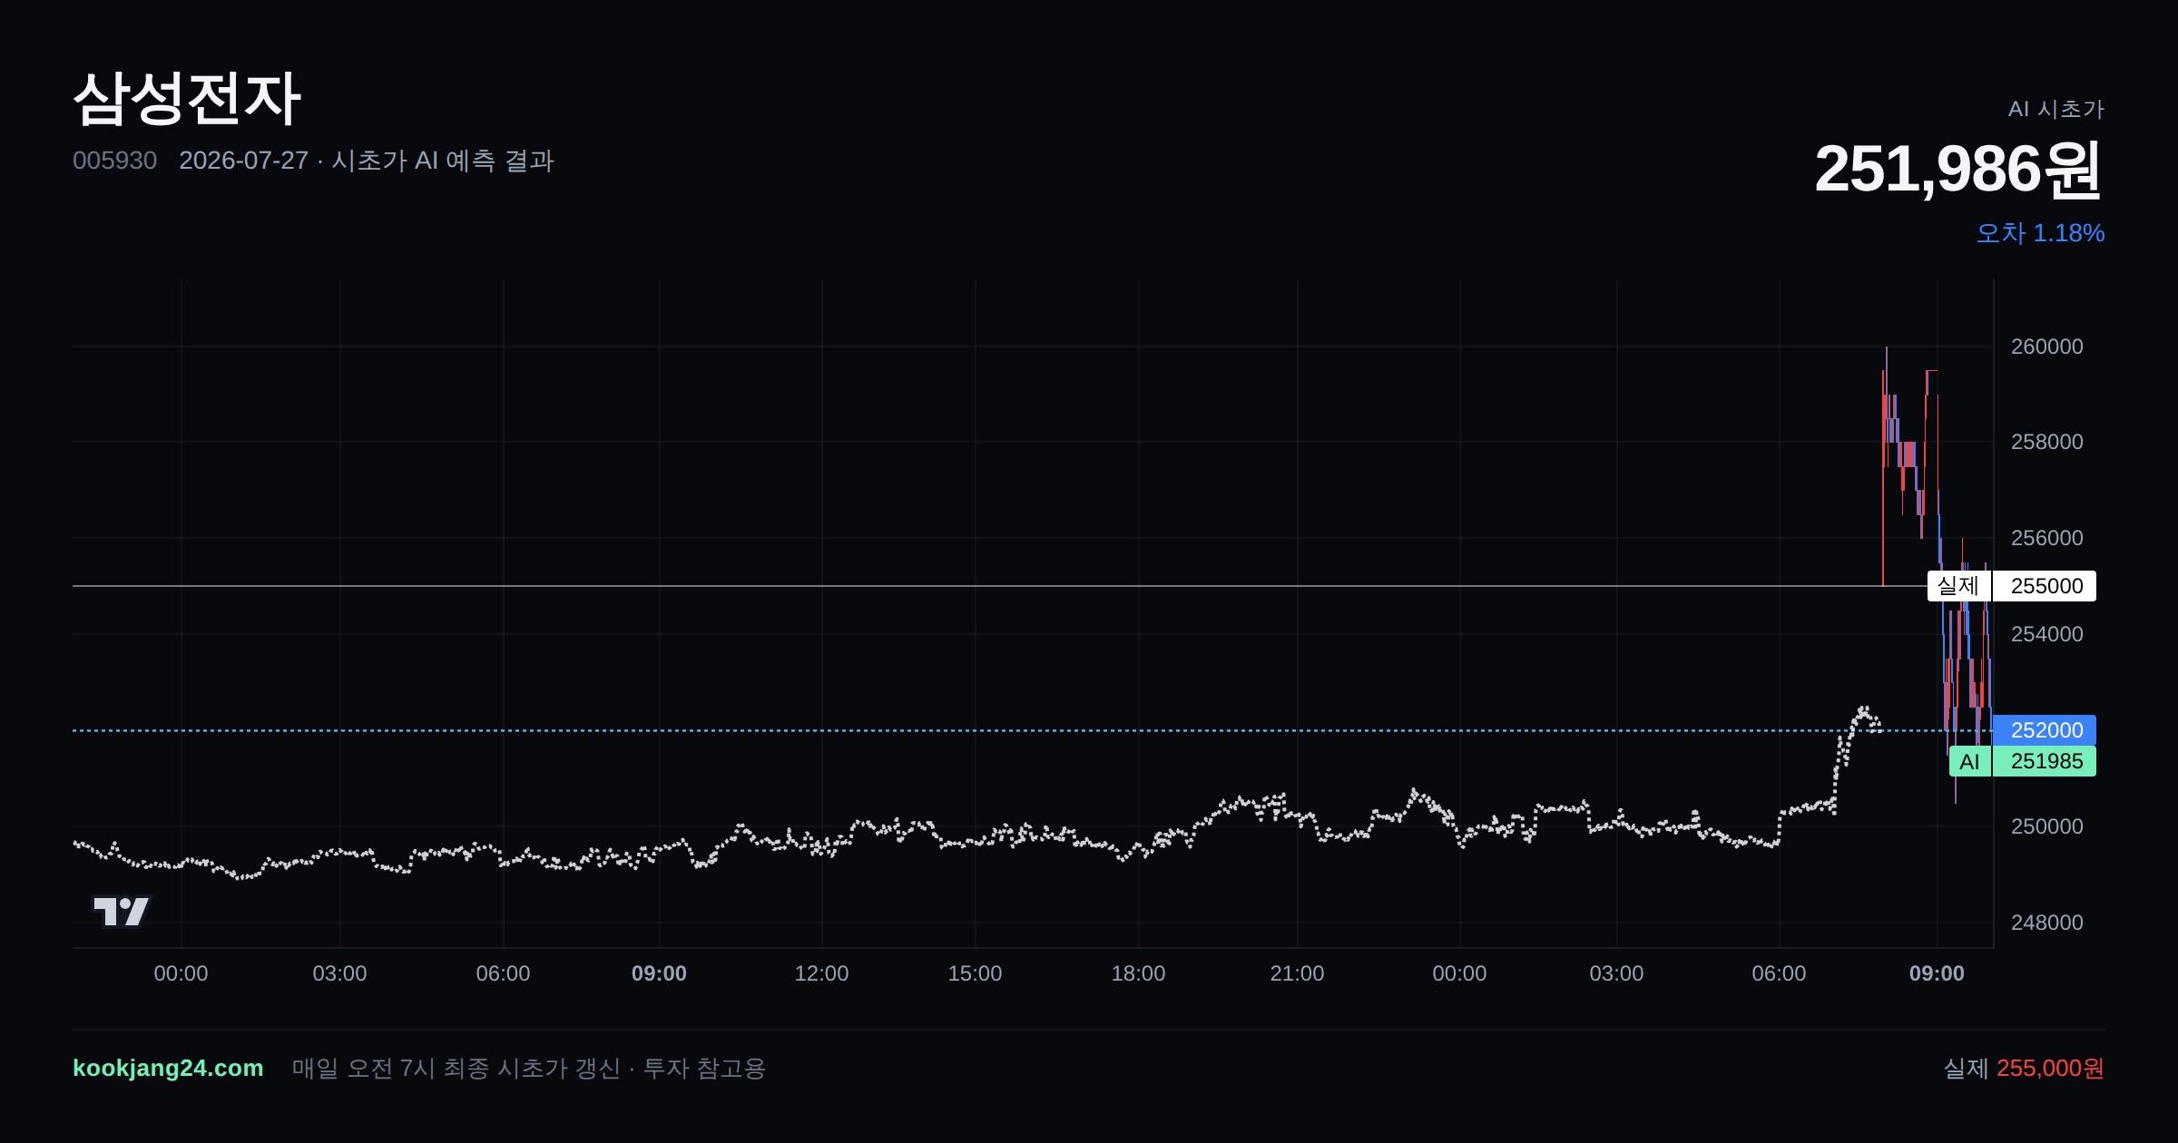Click the predicted price 251,986원

click(x=1958, y=169)
